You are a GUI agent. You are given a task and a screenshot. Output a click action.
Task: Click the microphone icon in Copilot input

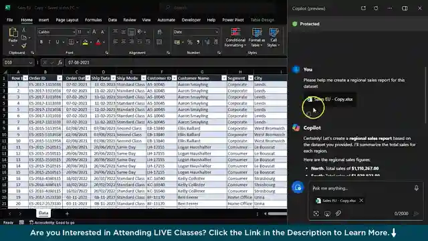click(x=416, y=188)
